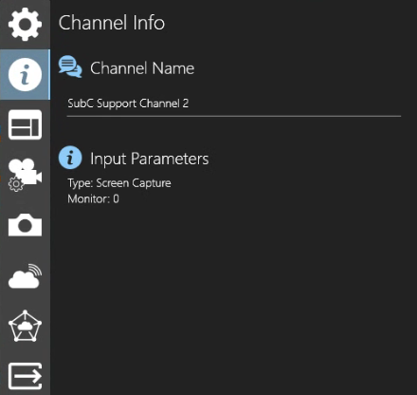Image resolution: width=417 pixels, height=395 pixels.
Task: Click the chat bubbles icon beside Channel Name
Action: tap(70, 66)
